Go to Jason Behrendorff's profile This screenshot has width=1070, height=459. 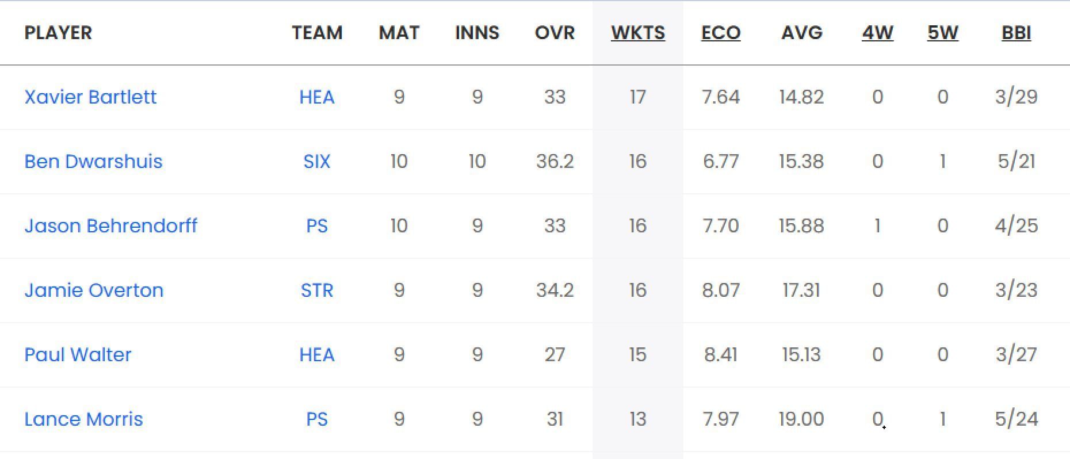tap(110, 225)
